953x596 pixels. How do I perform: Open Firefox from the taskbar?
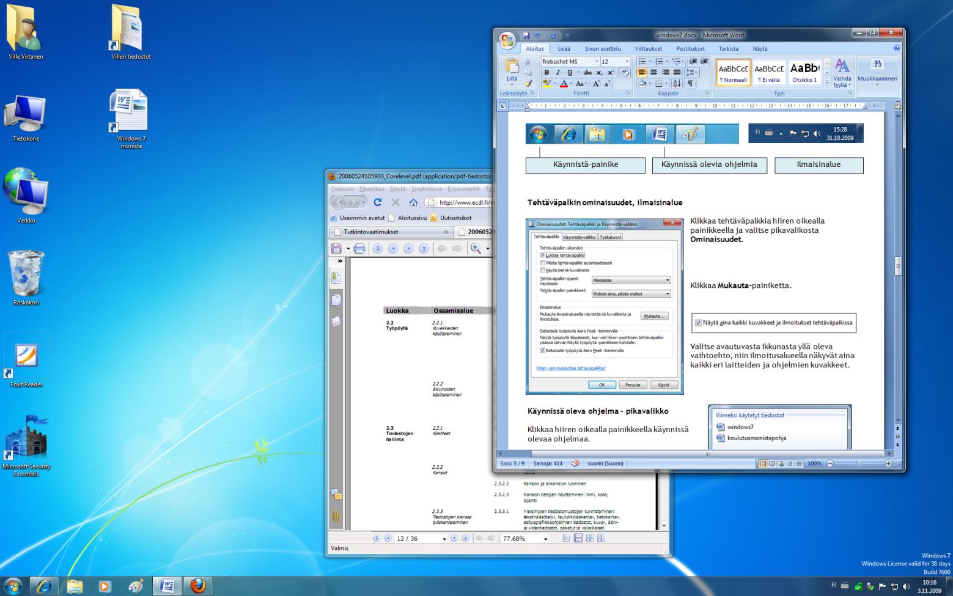(197, 586)
